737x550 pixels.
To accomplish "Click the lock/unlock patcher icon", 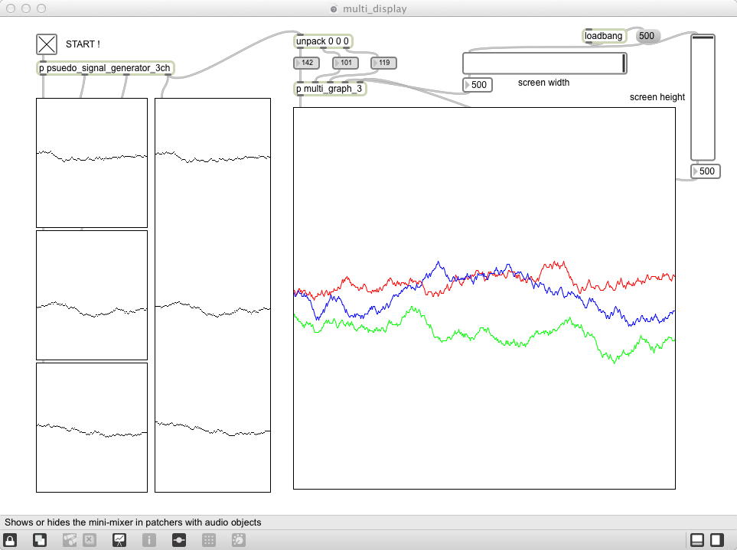I will (x=11, y=540).
